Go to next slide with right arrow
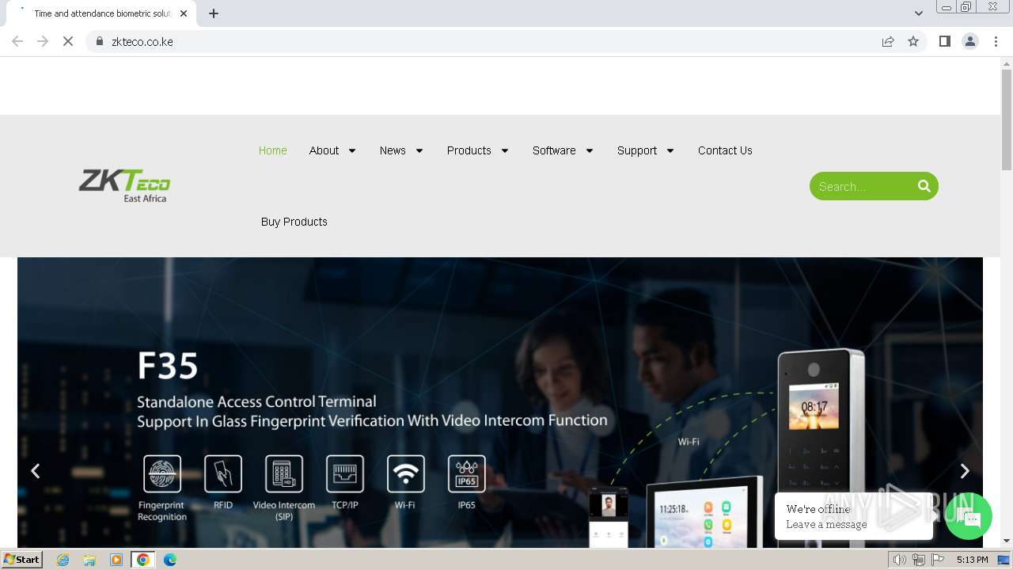Viewport: 1013px width, 570px height. click(x=965, y=471)
